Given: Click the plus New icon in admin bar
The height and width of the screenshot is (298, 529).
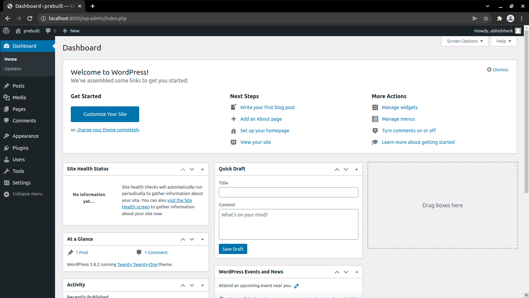Looking at the screenshot, I should [x=65, y=31].
